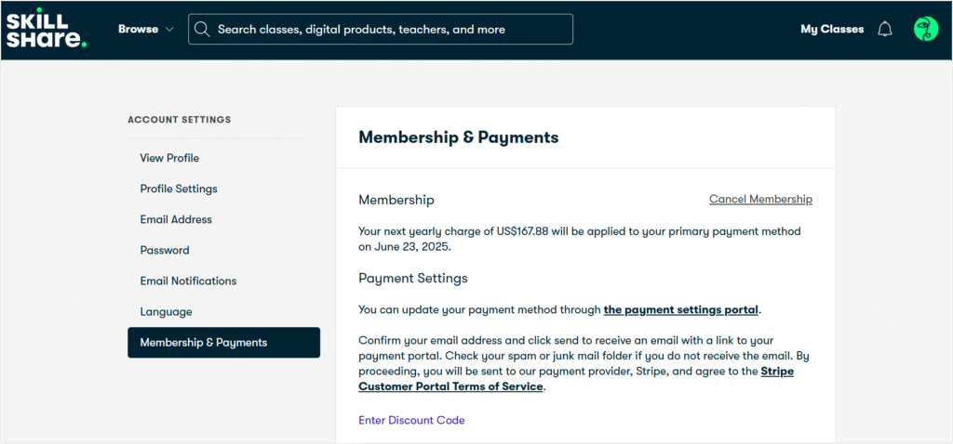Click the Cancel Membership link

pos(760,200)
